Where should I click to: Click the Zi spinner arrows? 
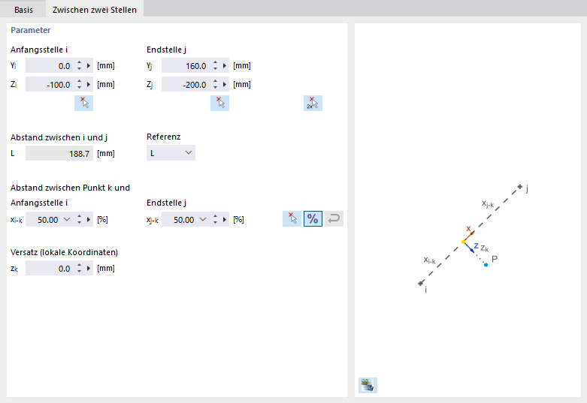coord(79,85)
